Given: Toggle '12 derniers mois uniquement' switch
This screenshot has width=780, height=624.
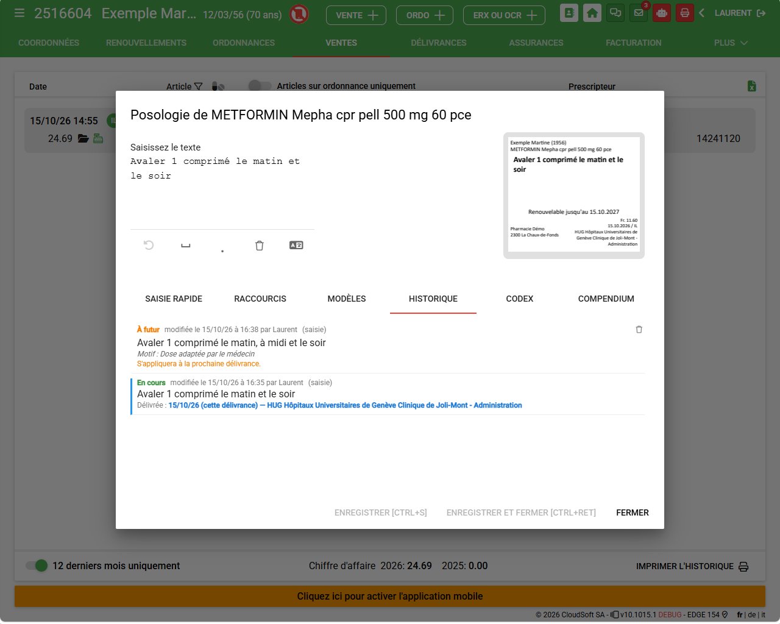Looking at the screenshot, I should (37, 565).
